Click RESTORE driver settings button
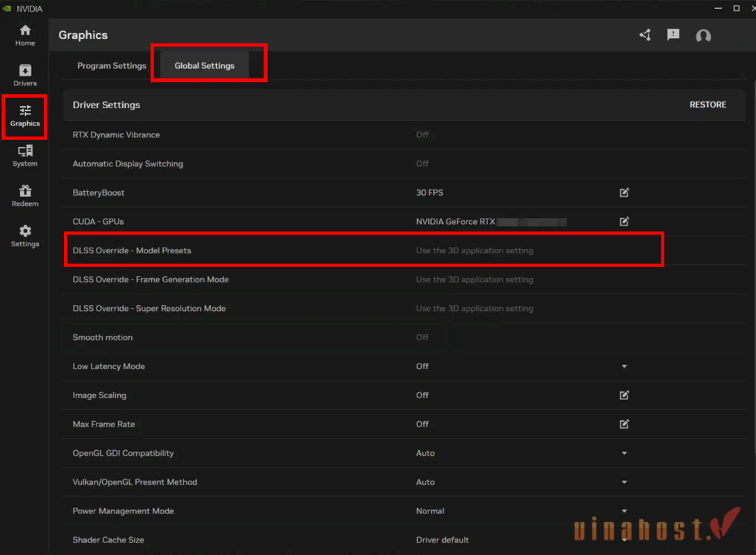Image resolution: width=756 pixels, height=555 pixels. (707, 105)
